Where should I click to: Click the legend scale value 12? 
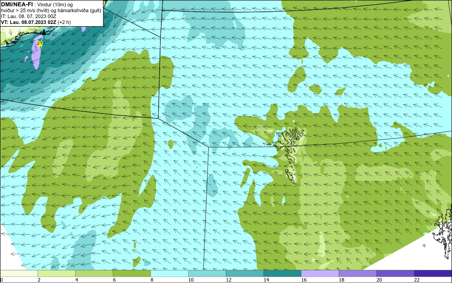coord(229,280)
